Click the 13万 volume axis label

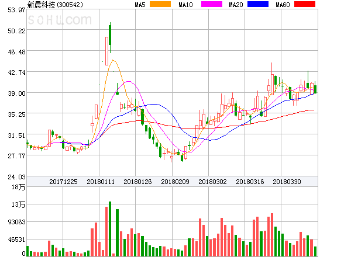pyautogui.click(x=18, y=204)
